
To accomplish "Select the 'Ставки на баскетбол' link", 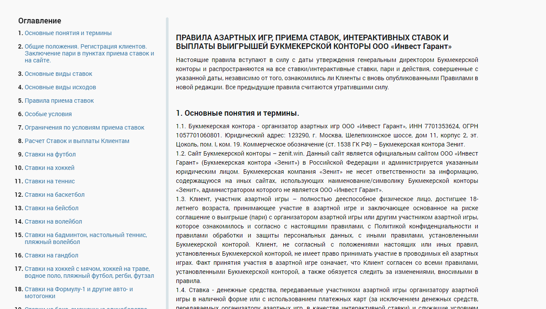I will click(54, 195).
